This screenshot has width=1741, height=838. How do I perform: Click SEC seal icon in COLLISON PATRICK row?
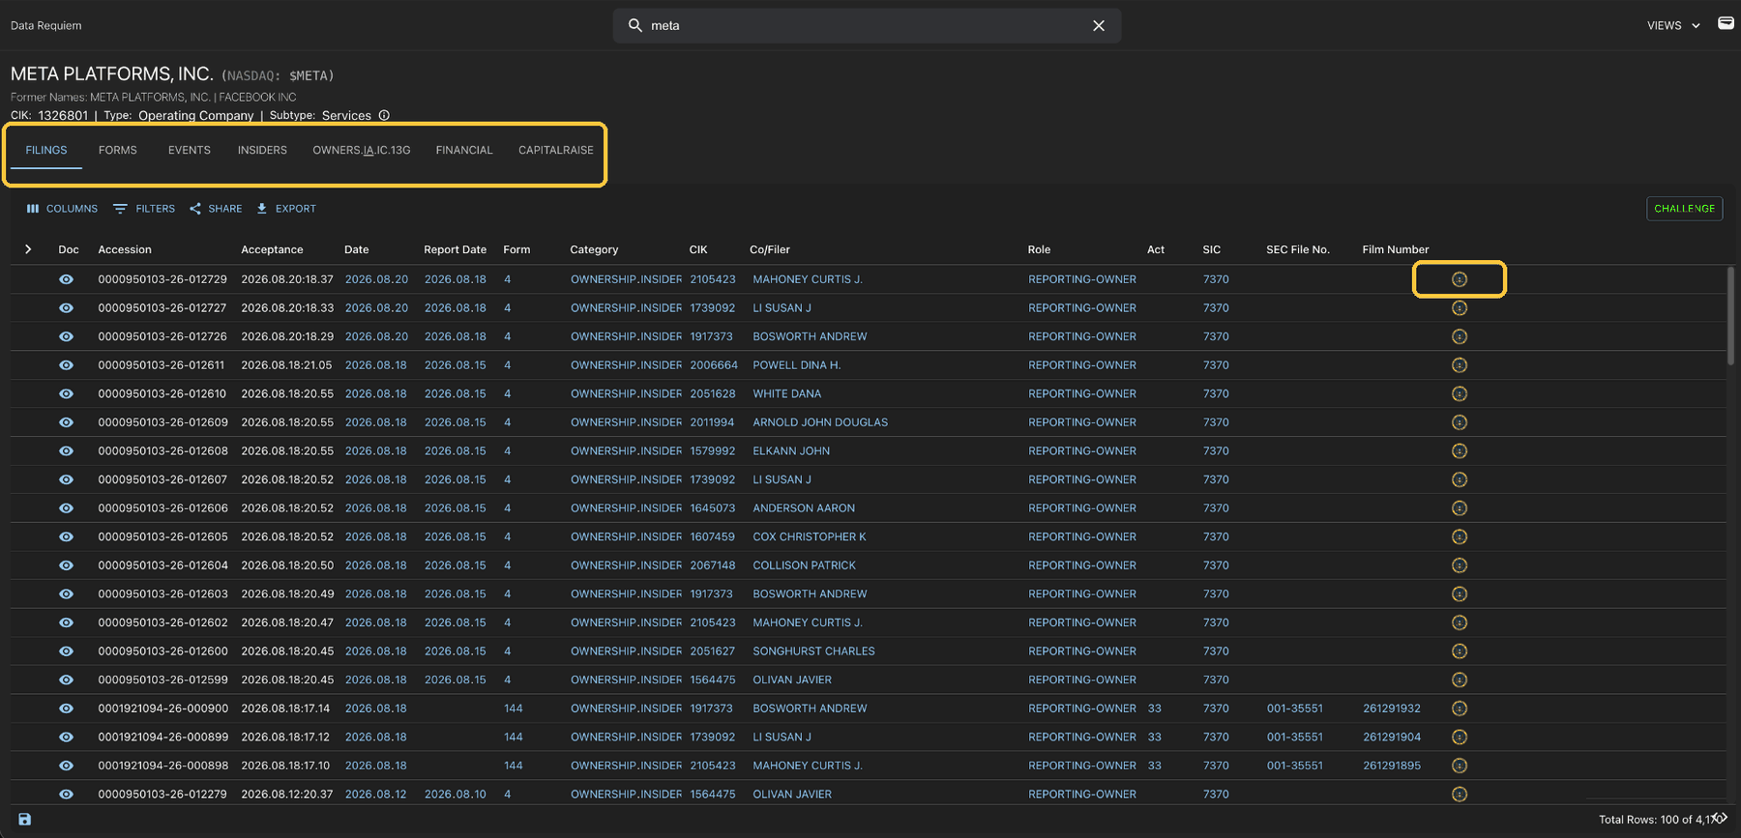click(1460, 565)
